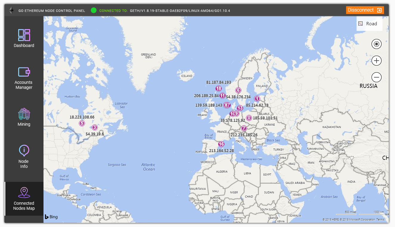
Task: Show the Node Info page
Action: (x=24, y=157)
